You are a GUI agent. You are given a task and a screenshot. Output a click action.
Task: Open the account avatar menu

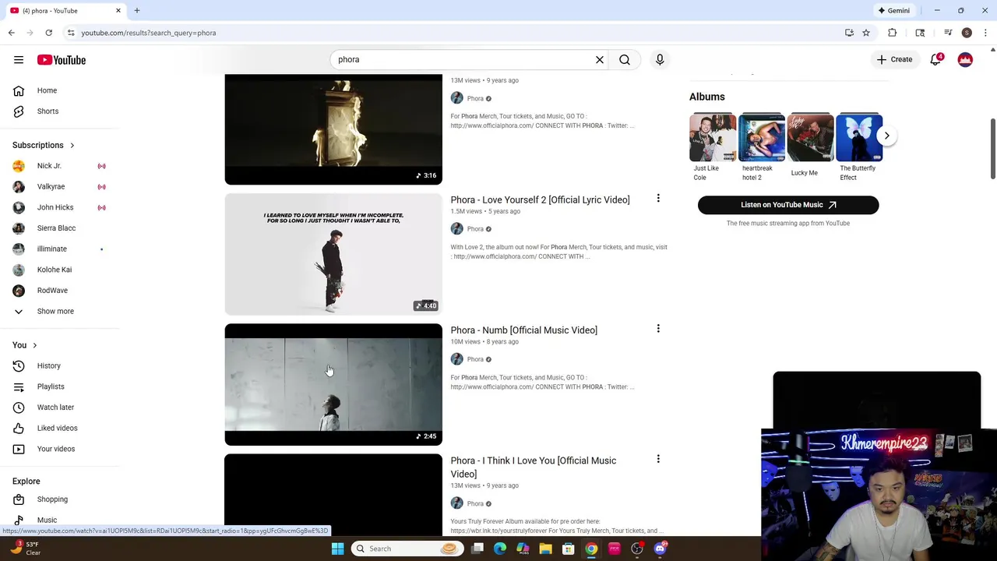(965, 59)
